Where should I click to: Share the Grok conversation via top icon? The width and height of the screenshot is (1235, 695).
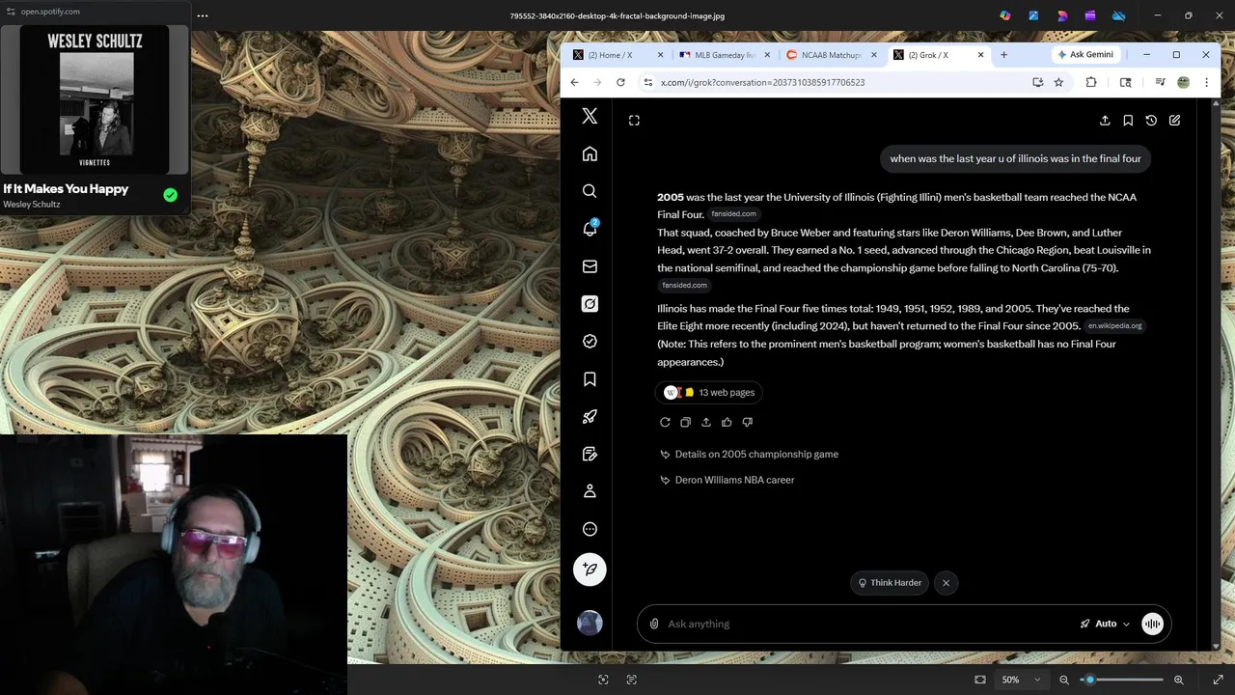(x=1105, y=121)
